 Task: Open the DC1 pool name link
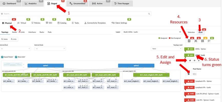tap(195, 74)
